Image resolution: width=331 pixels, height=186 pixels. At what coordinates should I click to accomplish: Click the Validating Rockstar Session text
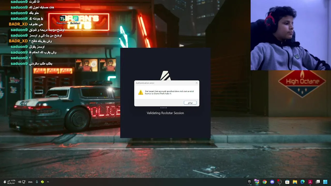165,113
